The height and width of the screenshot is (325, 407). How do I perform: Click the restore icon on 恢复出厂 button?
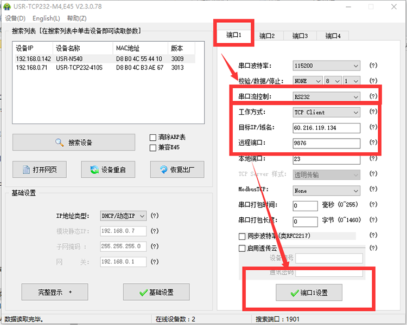click(x=163, y=170)
